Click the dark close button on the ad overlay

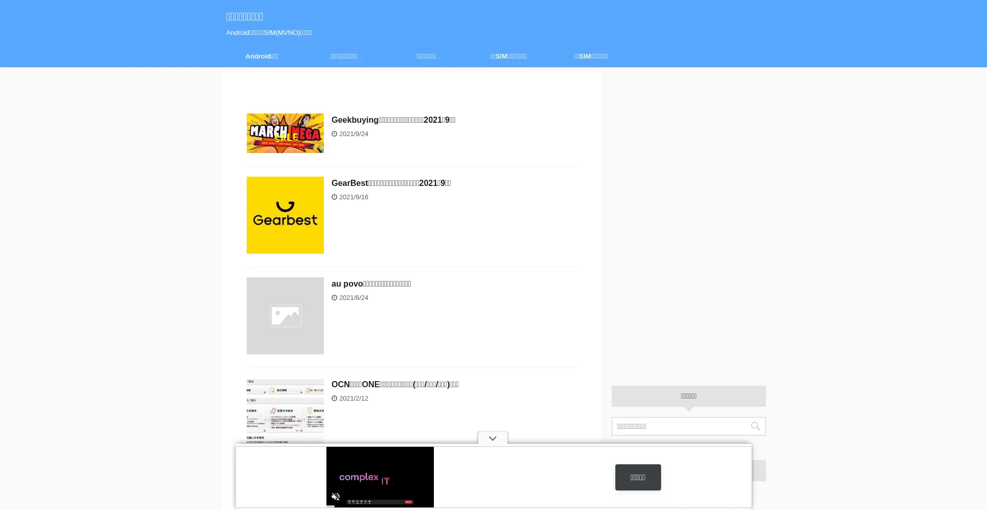click(637, 477)
